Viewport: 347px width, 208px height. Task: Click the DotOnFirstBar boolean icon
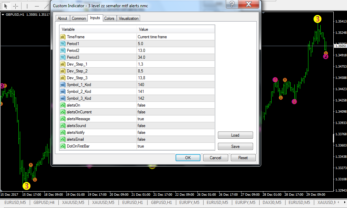coord(63,146)
